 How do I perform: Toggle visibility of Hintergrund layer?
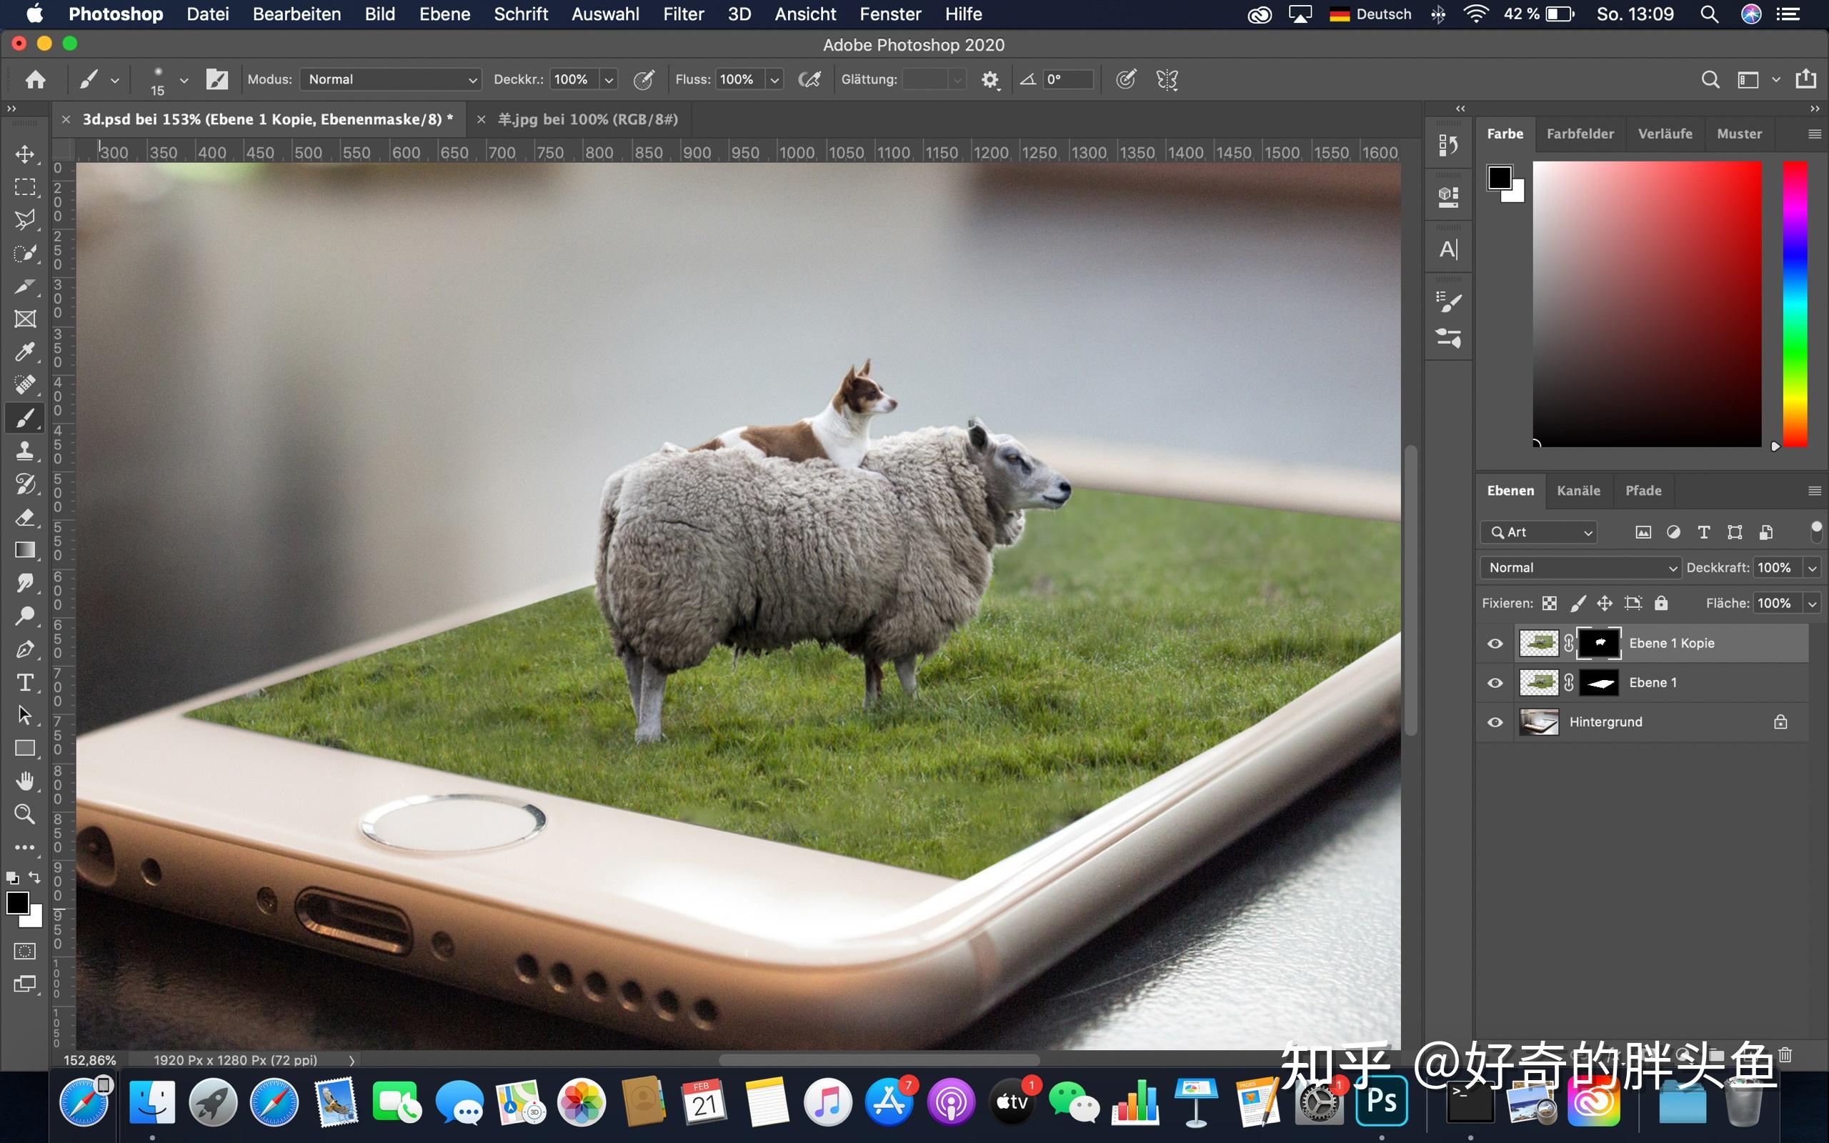(1495, 722)
